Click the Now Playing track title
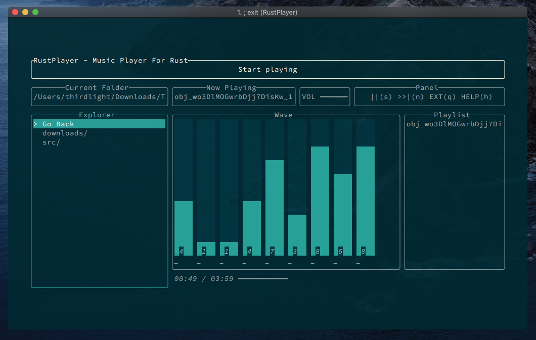Viewport: 536px width, 340px height. tap(233, 96)
